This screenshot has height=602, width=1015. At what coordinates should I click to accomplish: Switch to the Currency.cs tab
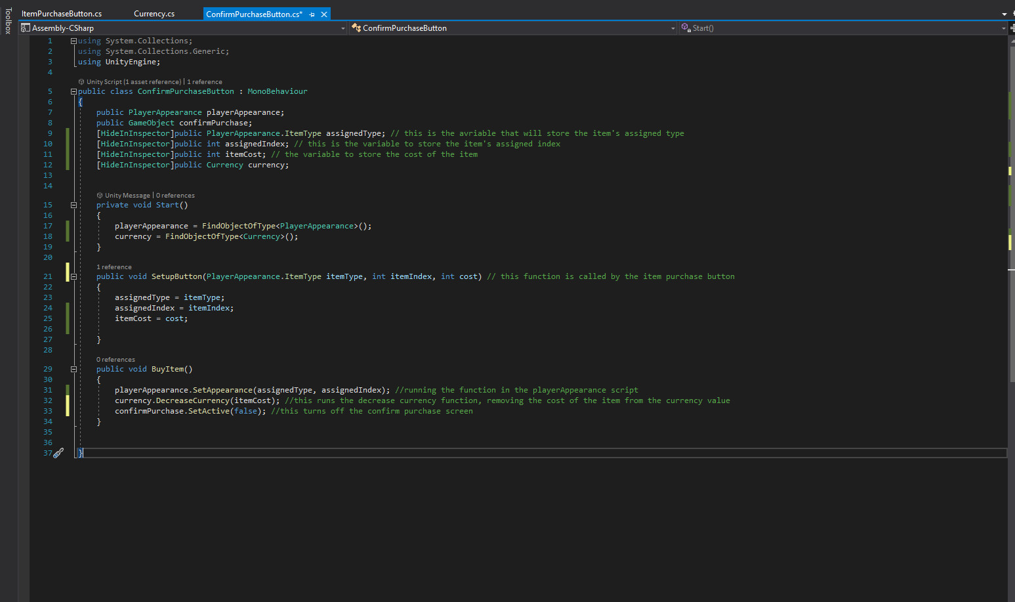(x=154, y=14)
